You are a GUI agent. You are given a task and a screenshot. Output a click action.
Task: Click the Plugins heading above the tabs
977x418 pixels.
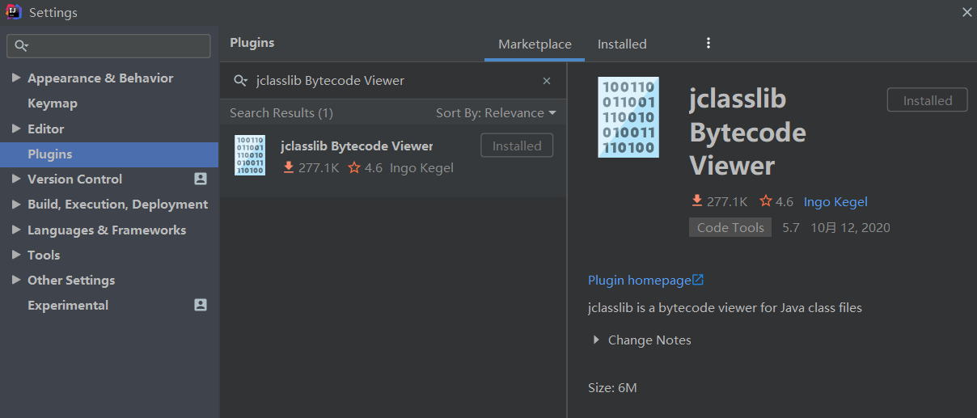[x=252, y=42]
